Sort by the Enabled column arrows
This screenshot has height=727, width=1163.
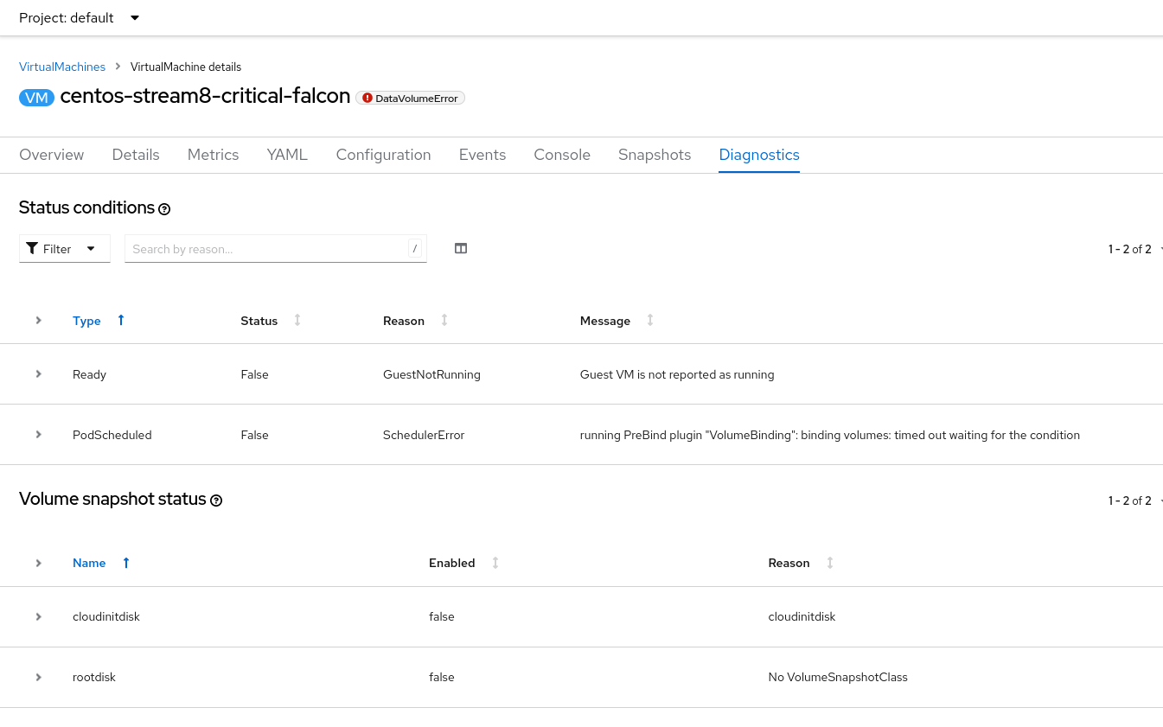495,563
